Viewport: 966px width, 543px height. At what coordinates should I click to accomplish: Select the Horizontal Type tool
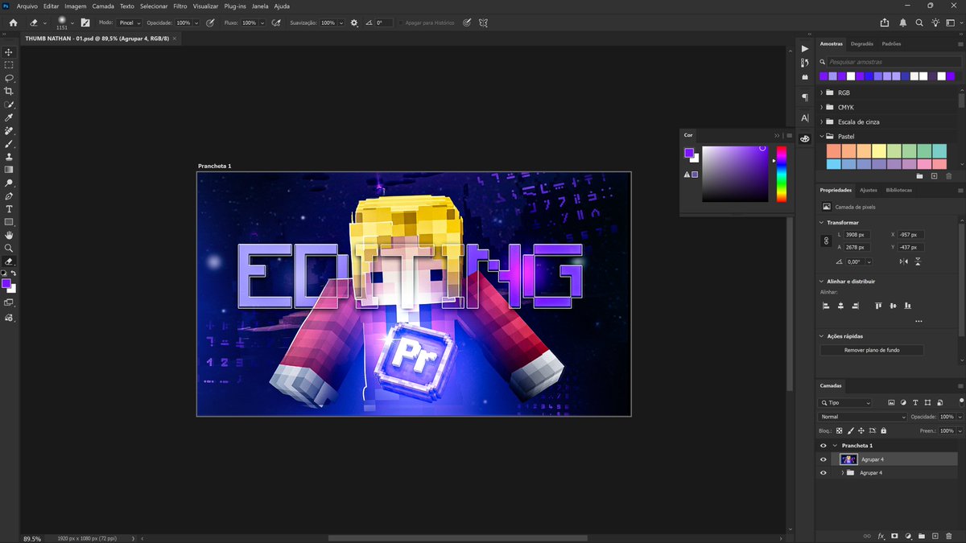click(x=9, y=208)
